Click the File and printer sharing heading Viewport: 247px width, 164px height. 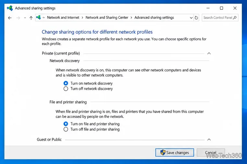pos(68,102)
